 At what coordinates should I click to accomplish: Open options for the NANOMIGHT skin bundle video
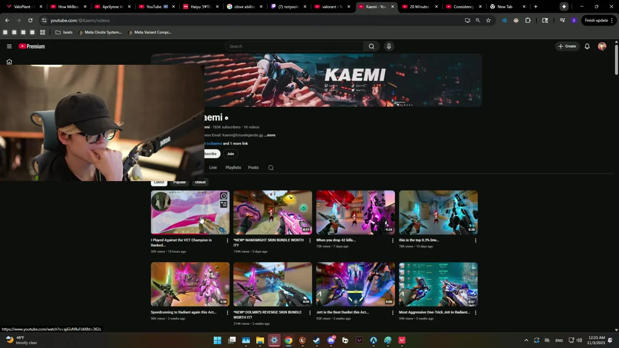point(310,240)
